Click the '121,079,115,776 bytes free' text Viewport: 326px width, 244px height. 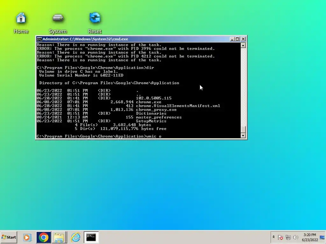tap(133, 129)
